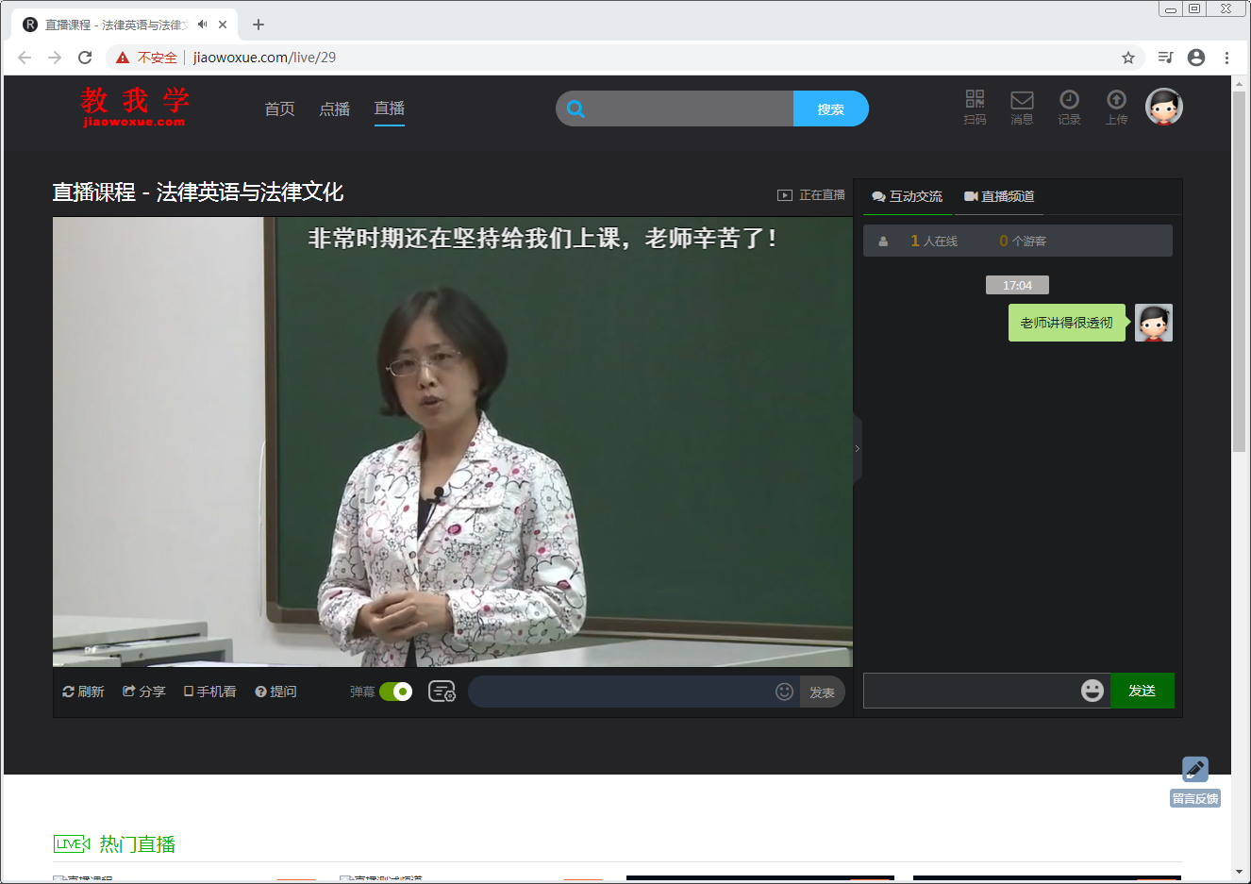The height and width of the screenshot is (884, 1251).
Task: Click the page vertical scrollbar thumb
Action: tap(1239, 272)
